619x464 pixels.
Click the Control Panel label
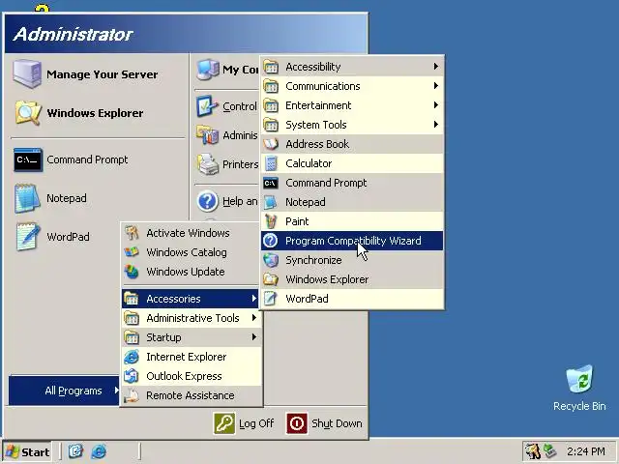pos(240,106)
